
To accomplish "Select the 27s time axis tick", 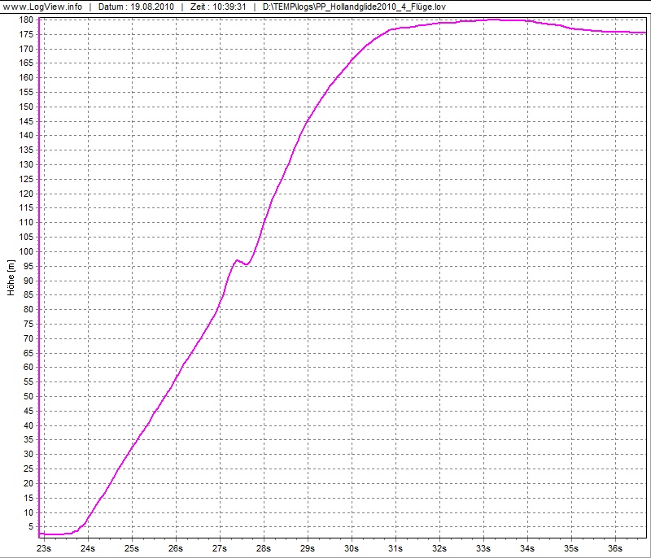I will (220, 548).
